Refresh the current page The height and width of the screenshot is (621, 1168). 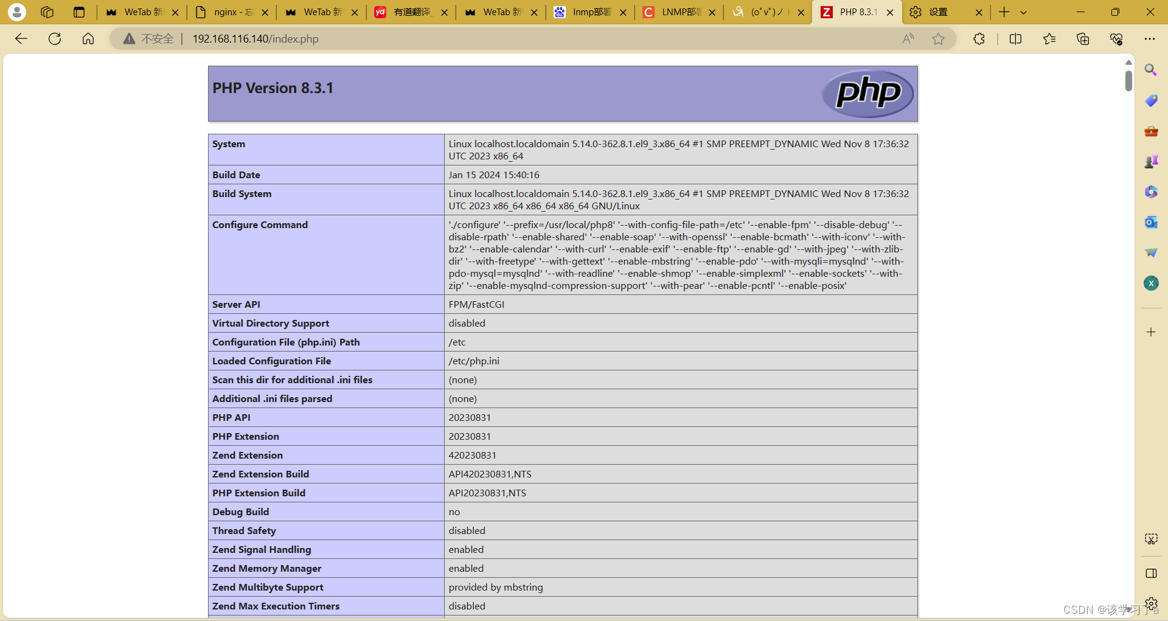(x=55, y=38)
